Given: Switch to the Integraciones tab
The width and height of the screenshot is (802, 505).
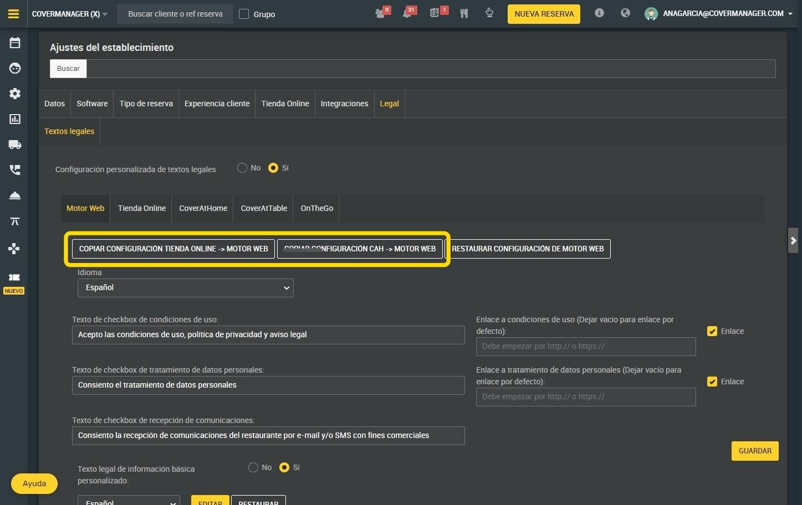Looking at the screenshot, I should tap(344, 104).
